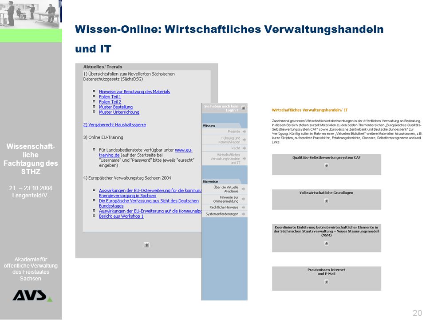The height and width of the screenshot is (320, 426).
Task: Open the 'Folien Teil 2' link
Action: tap(110, 102)
